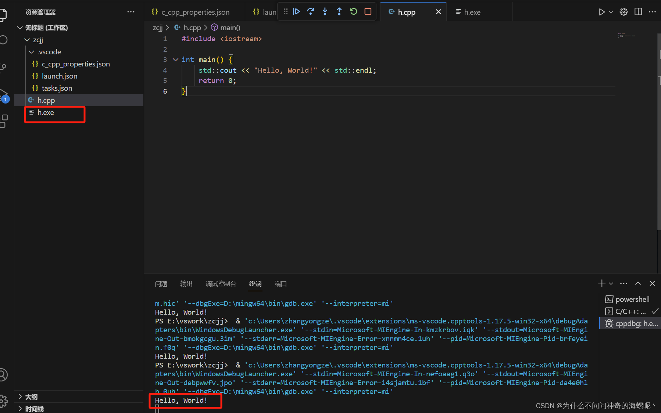The image size is (661, 413).
Task: Grab the debug toolbar drag handle
Action: point(286,12)
